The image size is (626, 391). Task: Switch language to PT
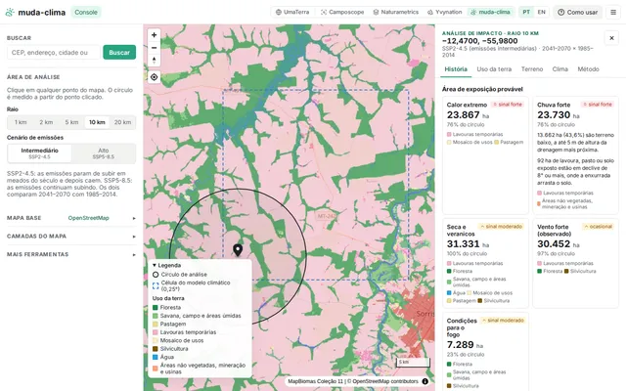coord(526,12)
